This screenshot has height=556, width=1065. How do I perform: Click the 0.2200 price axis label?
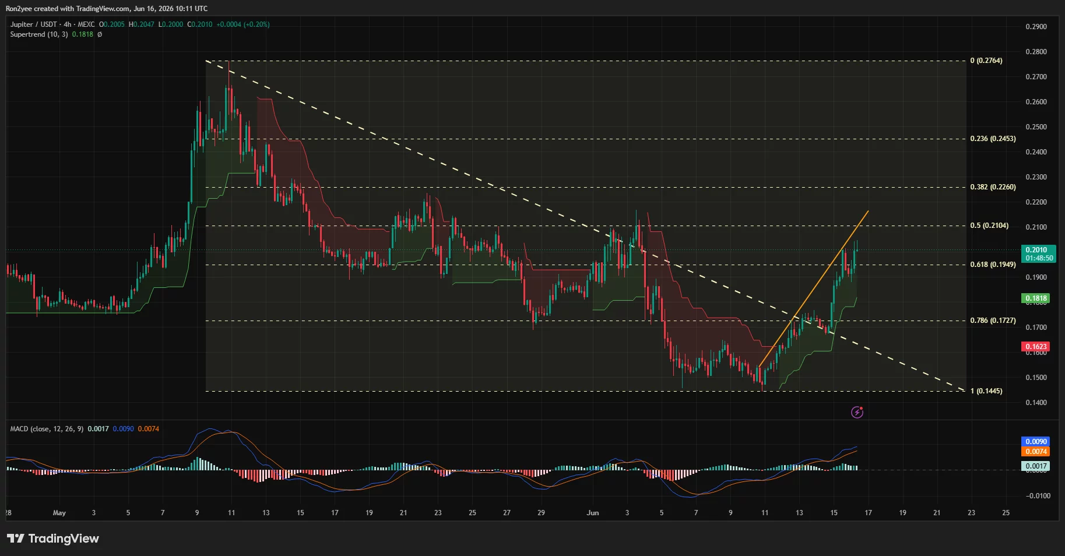1036,202
